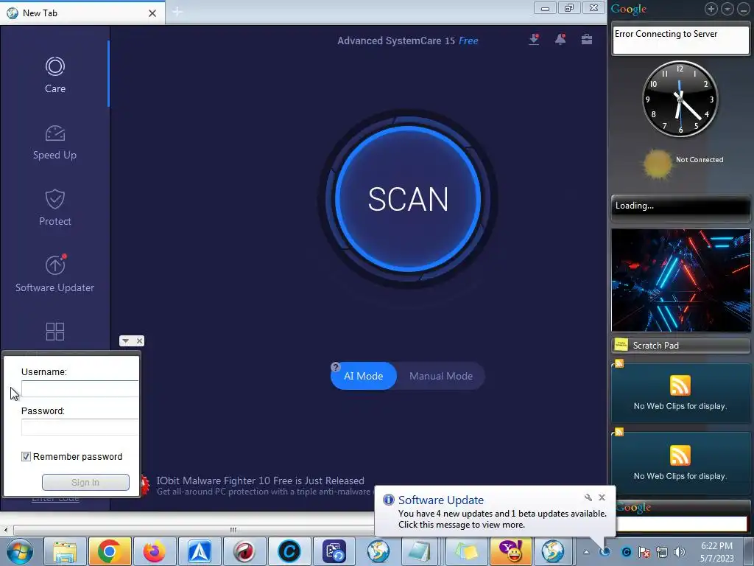Select the four-squares Toolbox sidebar icon
Viewport: 754px width, 566px height.
click(x=54, y=331)
